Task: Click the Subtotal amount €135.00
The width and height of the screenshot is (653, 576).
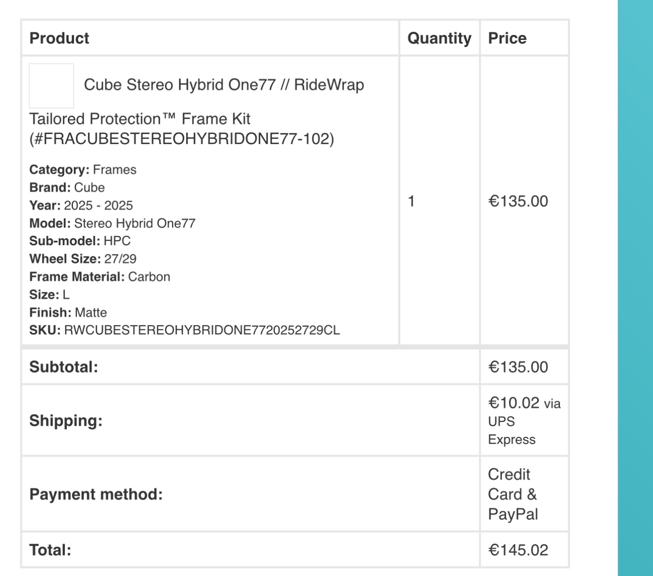Action: tap(518, 367)
